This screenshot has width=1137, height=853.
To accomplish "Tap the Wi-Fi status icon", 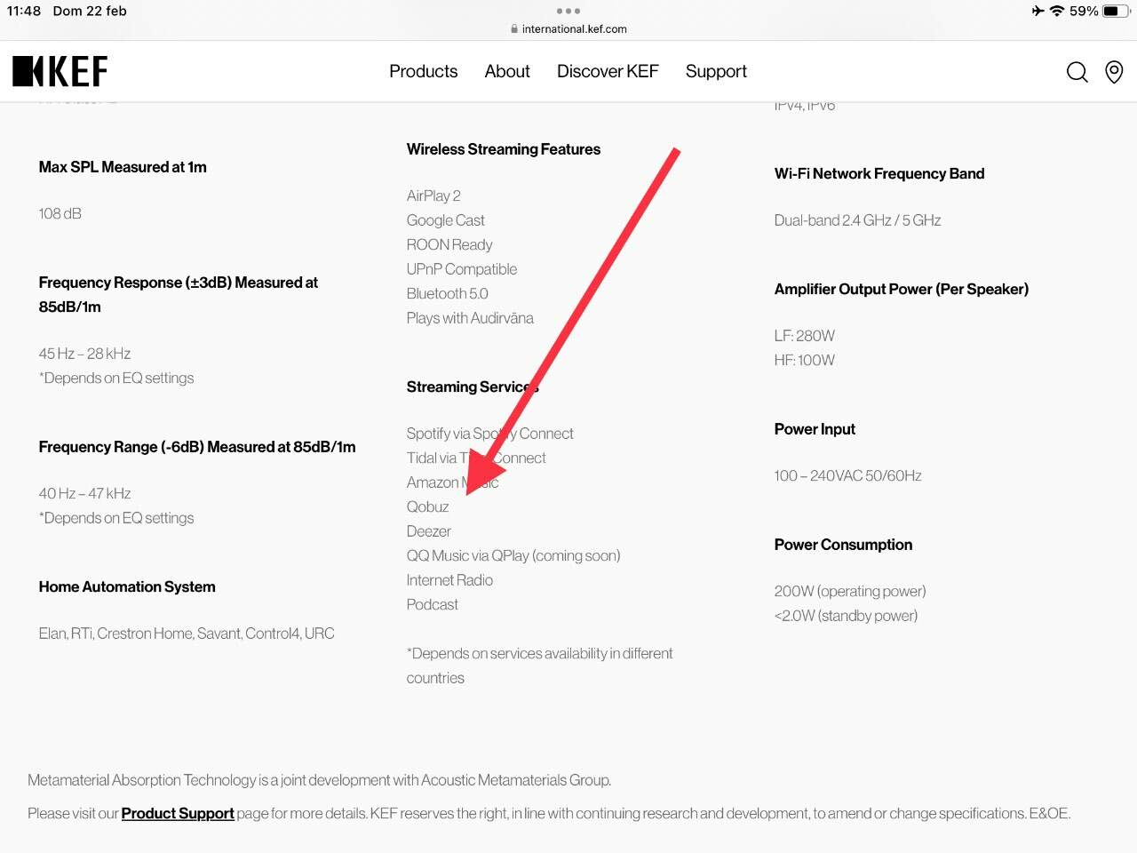I will pos(1057,11).
